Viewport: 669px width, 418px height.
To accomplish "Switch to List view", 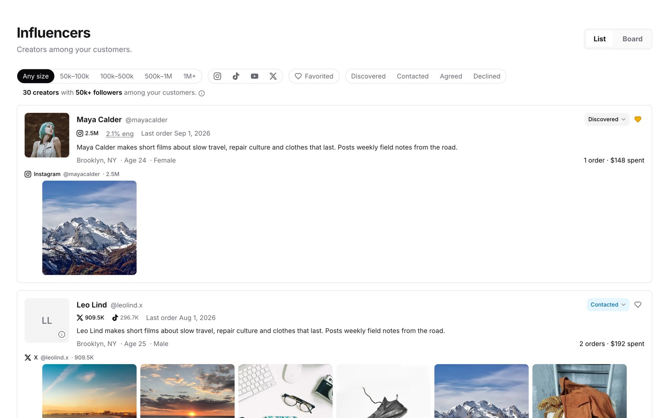I will 600,39.
